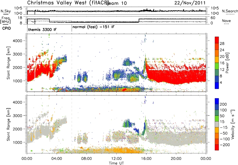Select the 1000 tick on velocity panel
This screenshot has height=165, width=238.
17,142
